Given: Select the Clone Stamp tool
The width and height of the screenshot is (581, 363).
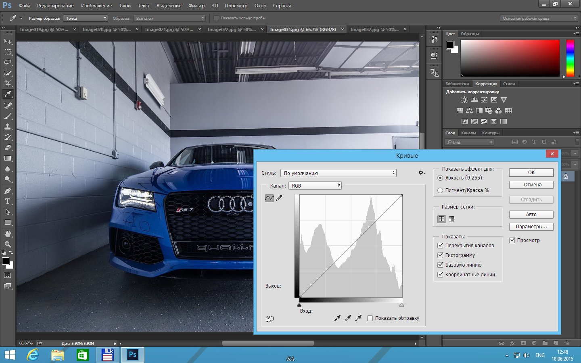Looking at the screenshot, I should [8, 127].
